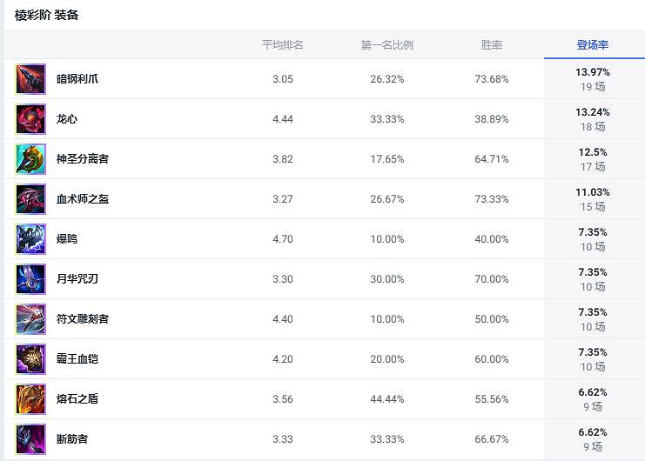Click the 龙心 item icon

[x=30, y=119]
